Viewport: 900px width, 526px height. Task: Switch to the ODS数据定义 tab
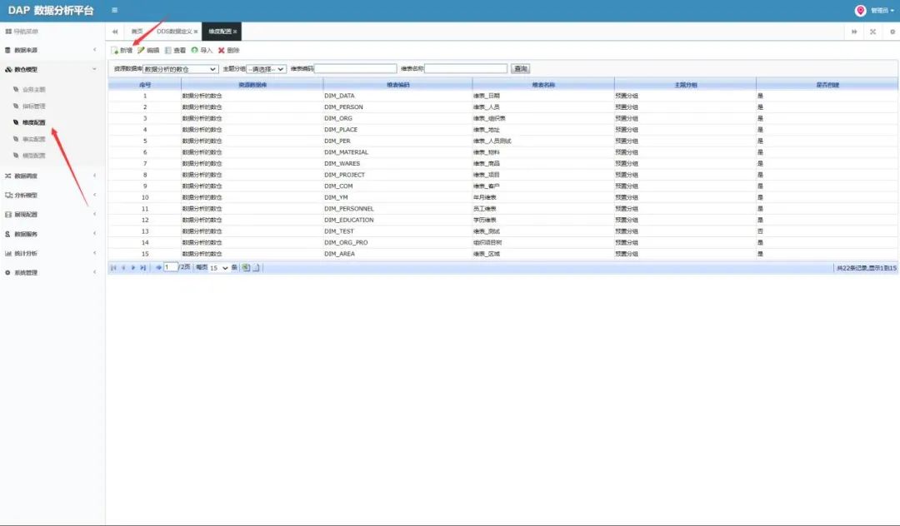point(174,32)
